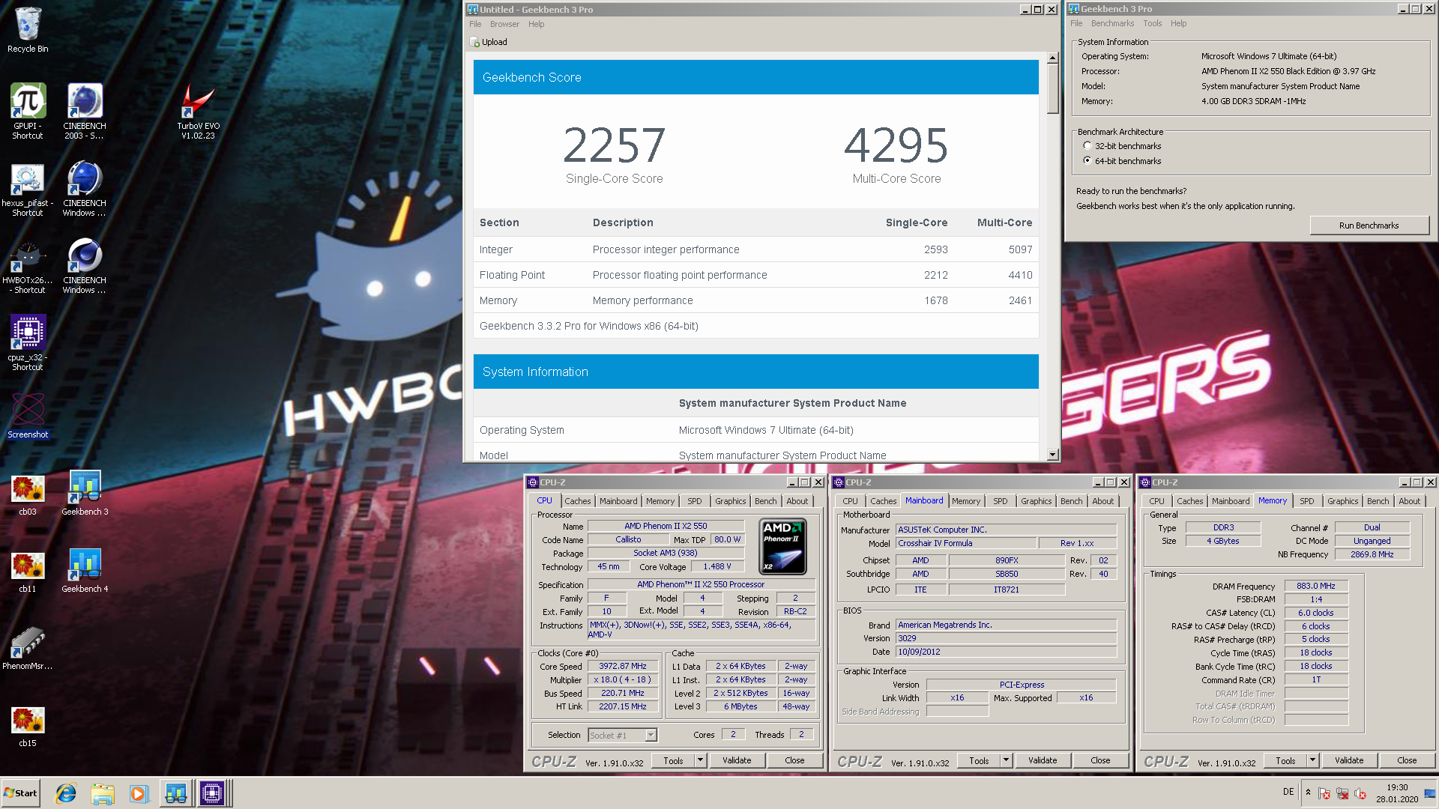This screenshot has width=1439, height=809.
Task: Open the cb11 desktop icon
Action: [28, 572]
